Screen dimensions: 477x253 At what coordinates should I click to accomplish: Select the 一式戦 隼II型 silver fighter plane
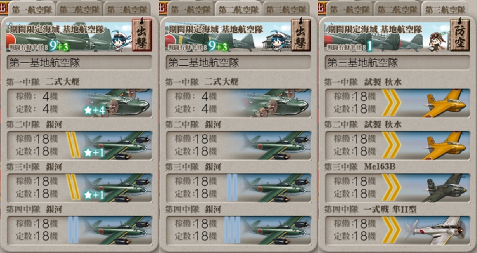click(436, 230)
